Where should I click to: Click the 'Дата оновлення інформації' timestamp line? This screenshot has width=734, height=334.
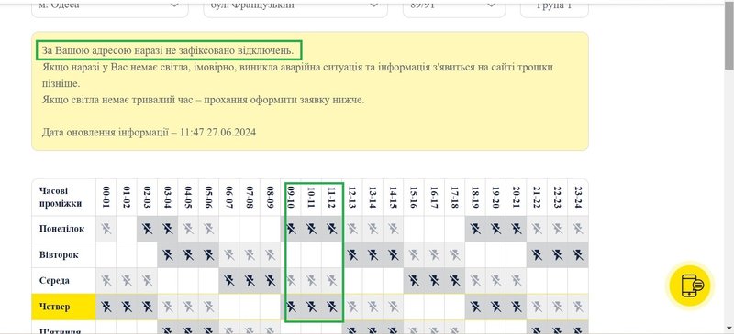(149, 132)
